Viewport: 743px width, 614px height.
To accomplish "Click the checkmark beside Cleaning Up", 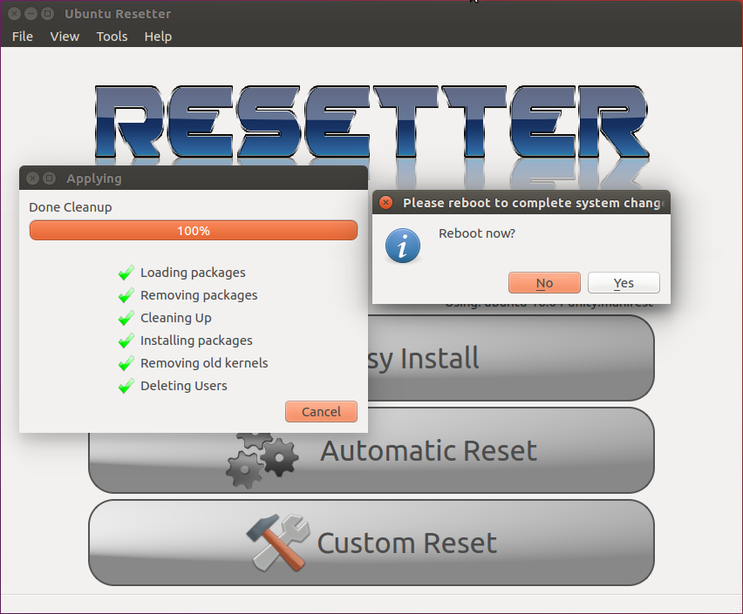I will point(126,318).
